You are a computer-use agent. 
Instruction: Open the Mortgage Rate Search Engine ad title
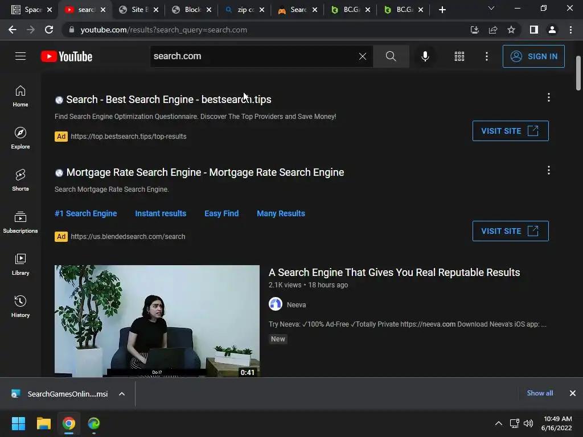click(205, 172)
